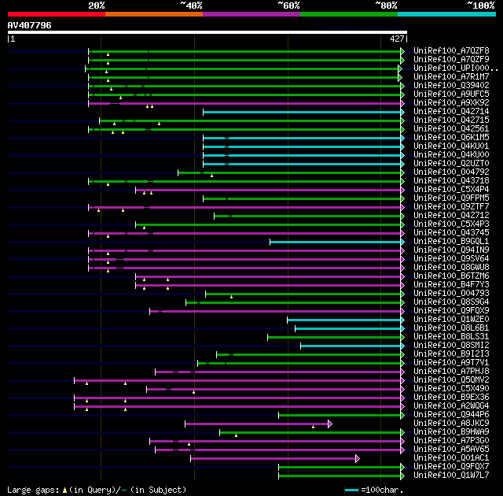The height and width of the screenshot is (496, 503).
Task: Select the UniRef100_Q43745 label
Action: (x=451, y=233)
